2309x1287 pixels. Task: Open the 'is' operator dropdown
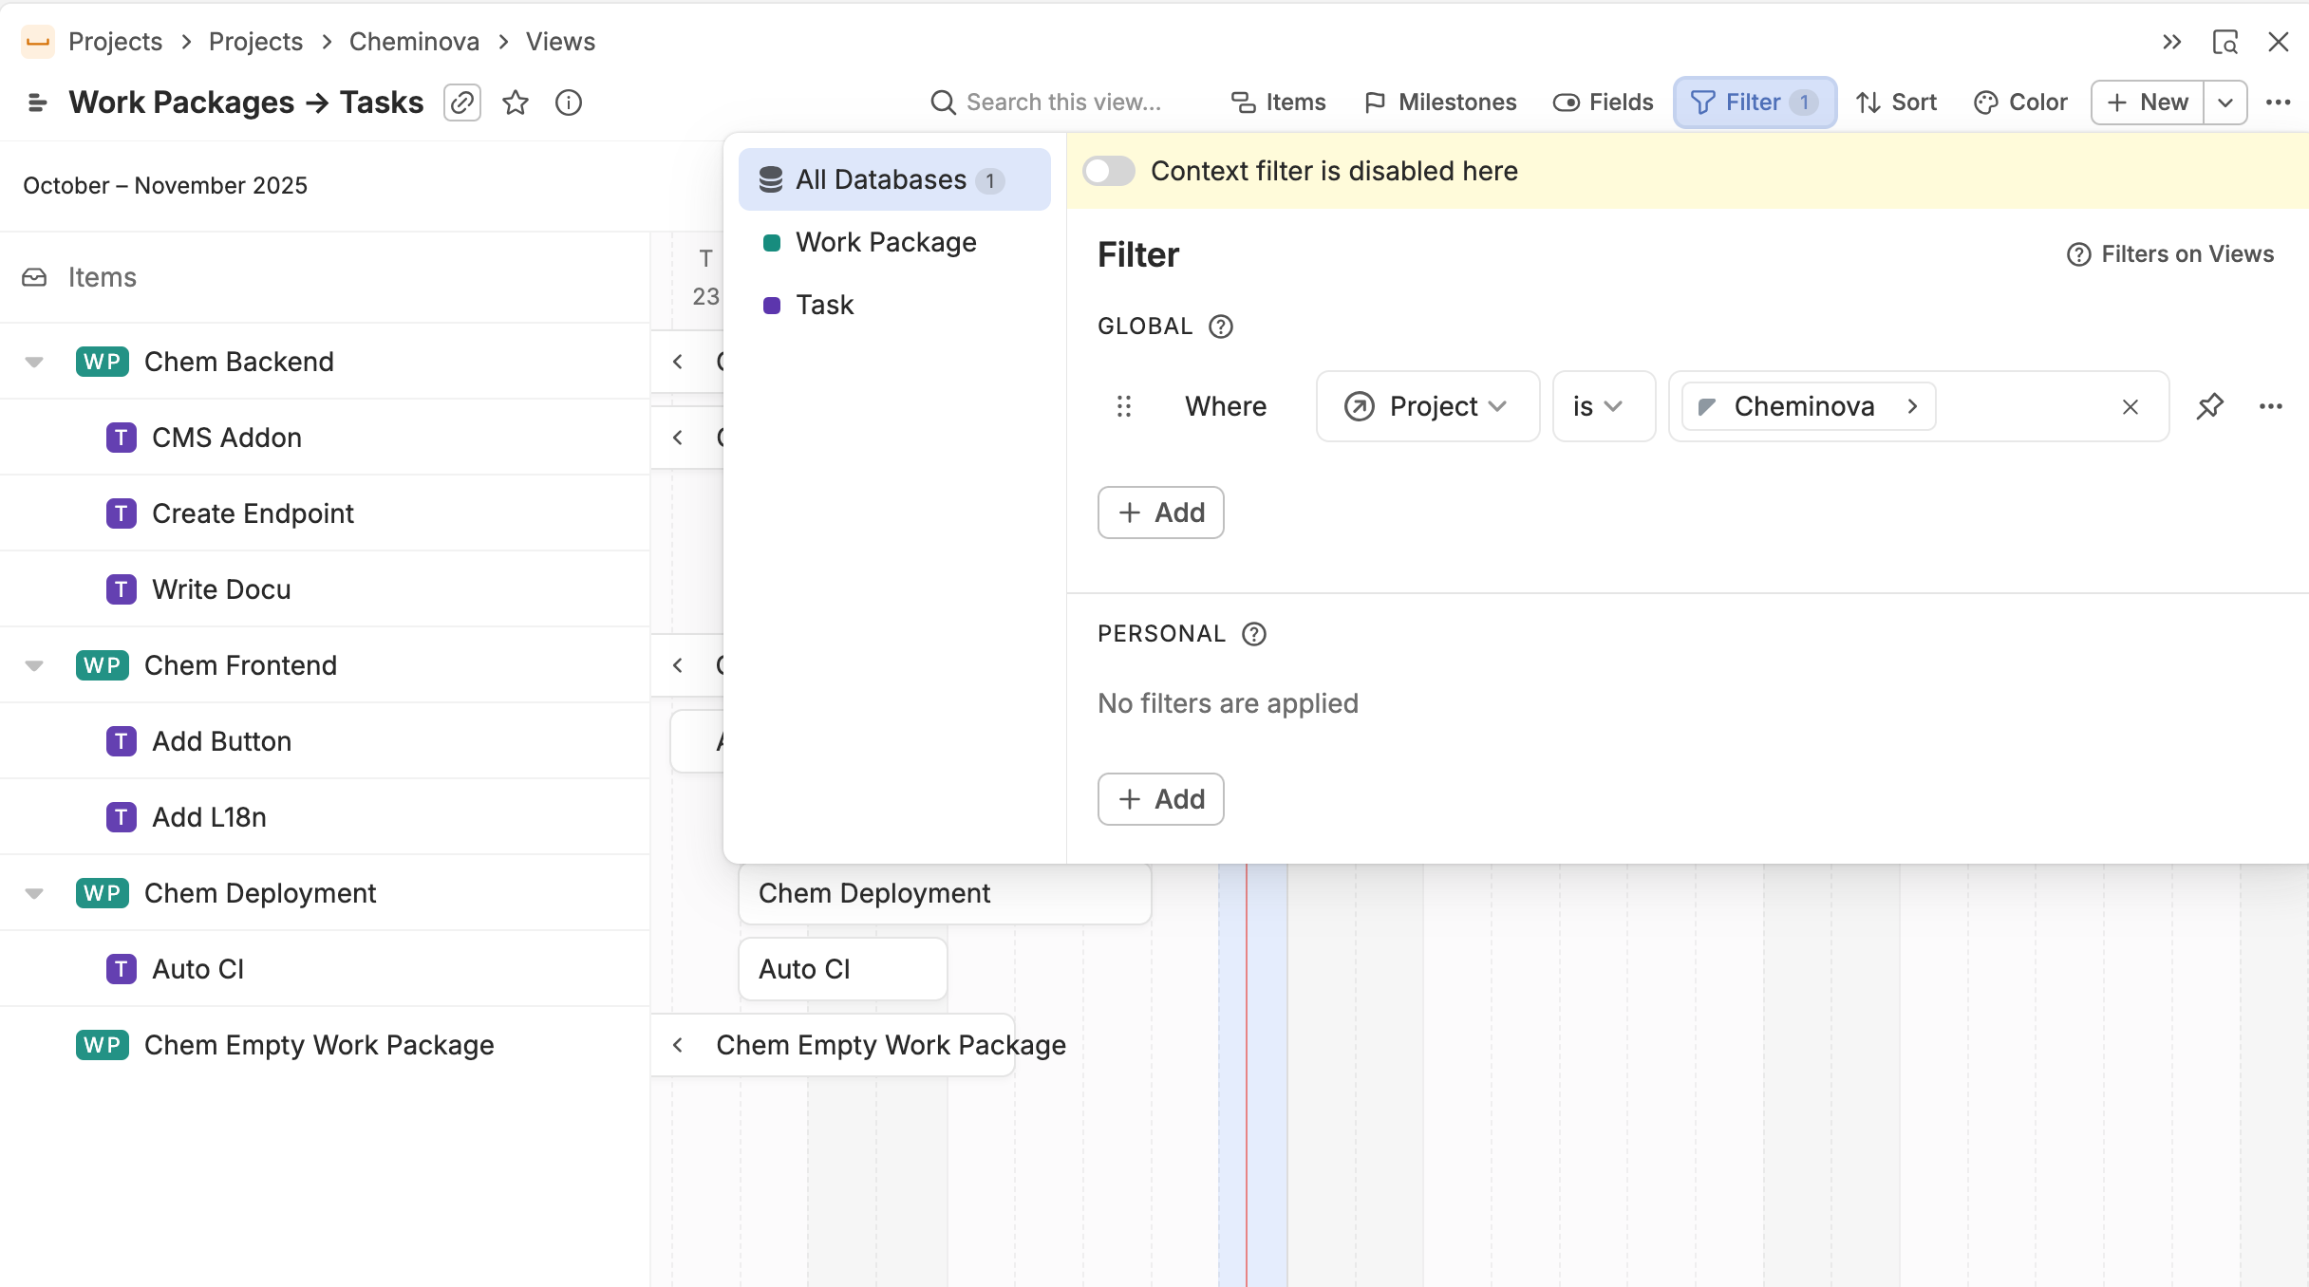pos(1603,406)
